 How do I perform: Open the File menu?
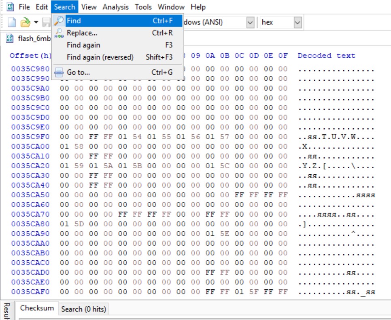24,7
